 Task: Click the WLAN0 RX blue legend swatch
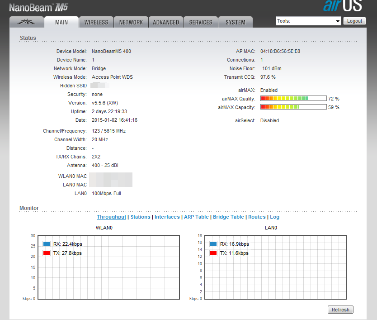pos(47,244)
